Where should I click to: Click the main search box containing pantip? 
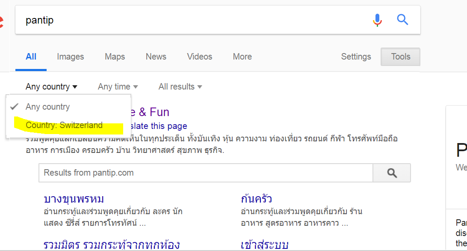pyautogui.click(x=192, y=20)
